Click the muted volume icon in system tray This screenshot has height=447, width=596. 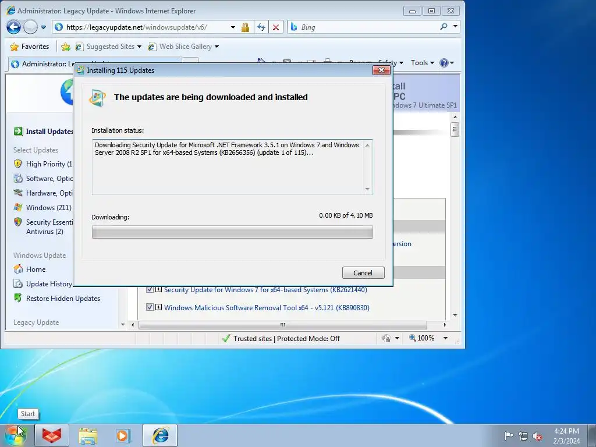coord(537,436)
